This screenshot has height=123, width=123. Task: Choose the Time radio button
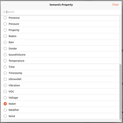(x=5, y=67)
